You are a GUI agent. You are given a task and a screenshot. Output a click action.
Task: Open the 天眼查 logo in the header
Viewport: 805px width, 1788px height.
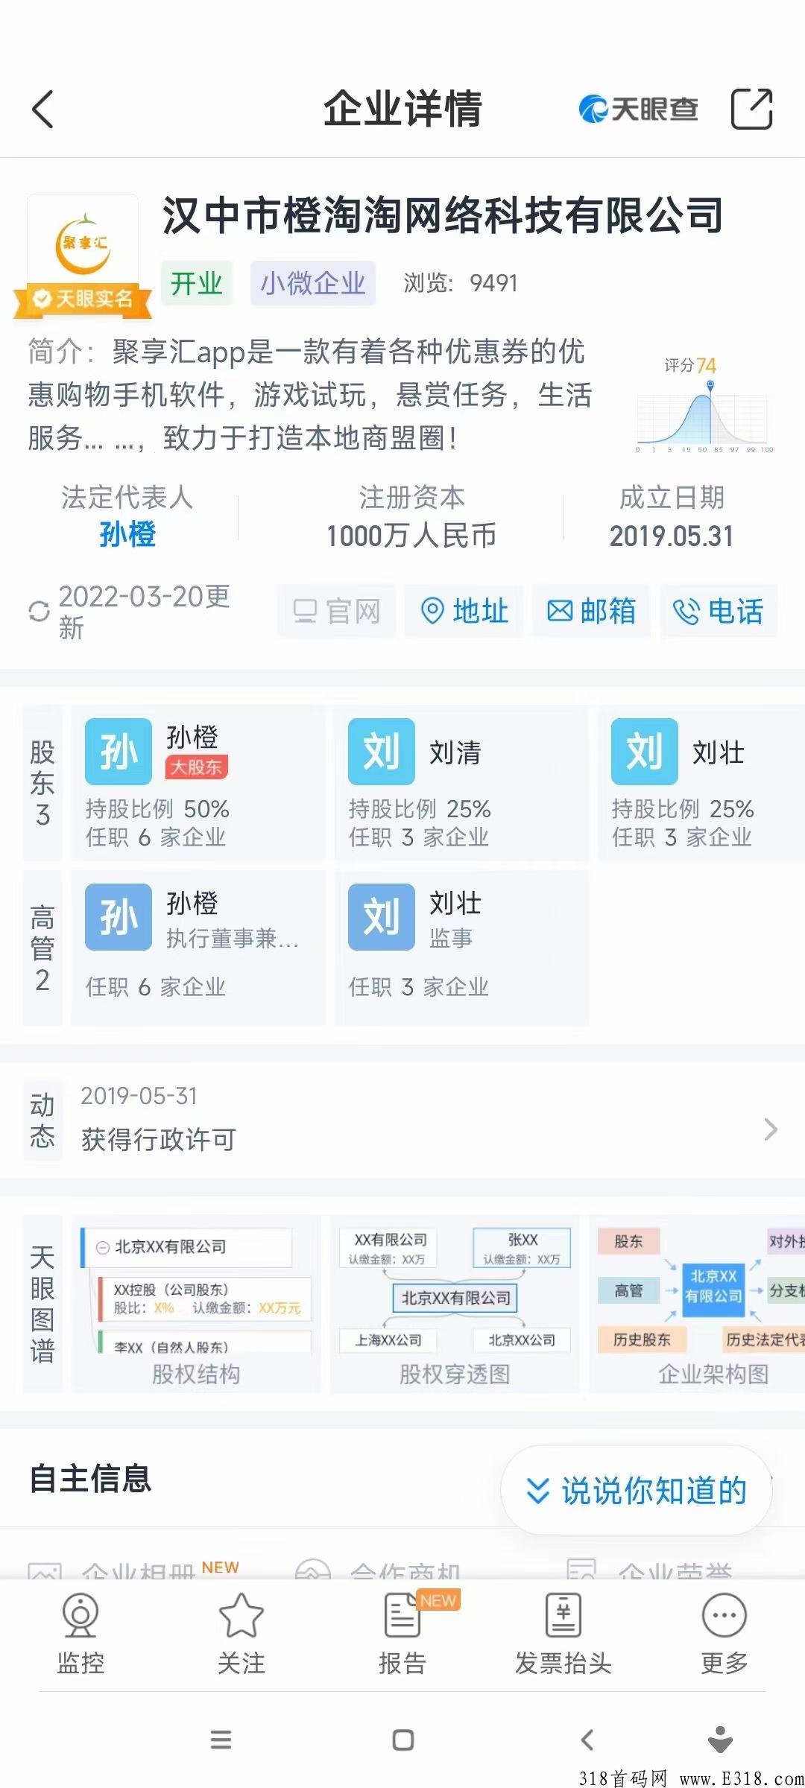coord(639,110)
